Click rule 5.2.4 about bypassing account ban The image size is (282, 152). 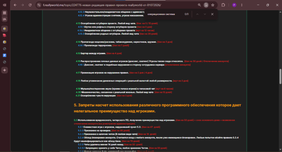click(x=156, y=139)
